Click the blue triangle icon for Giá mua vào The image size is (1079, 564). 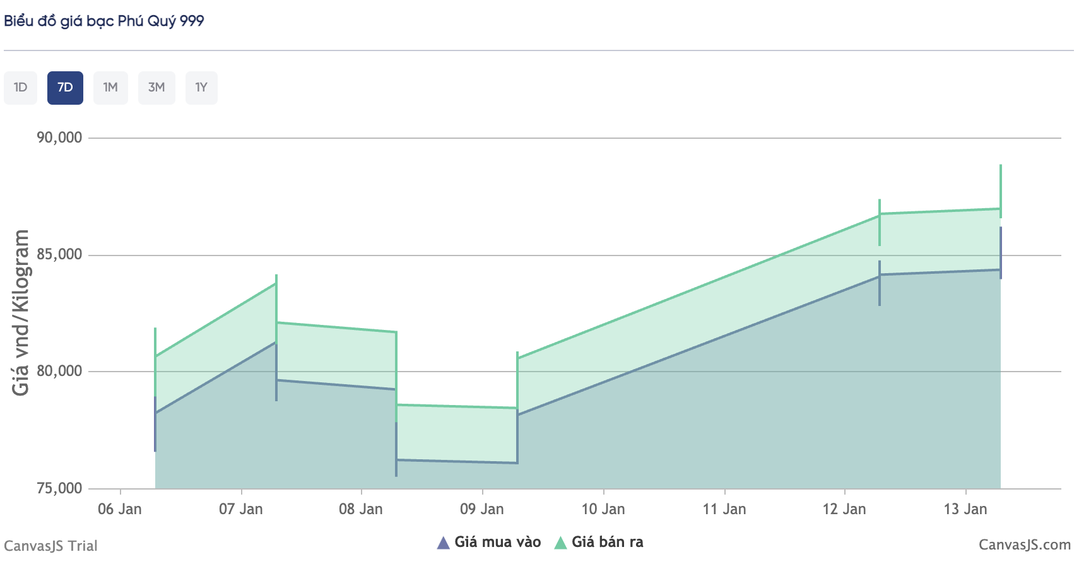pyautogui.click(x=443, y=543)
